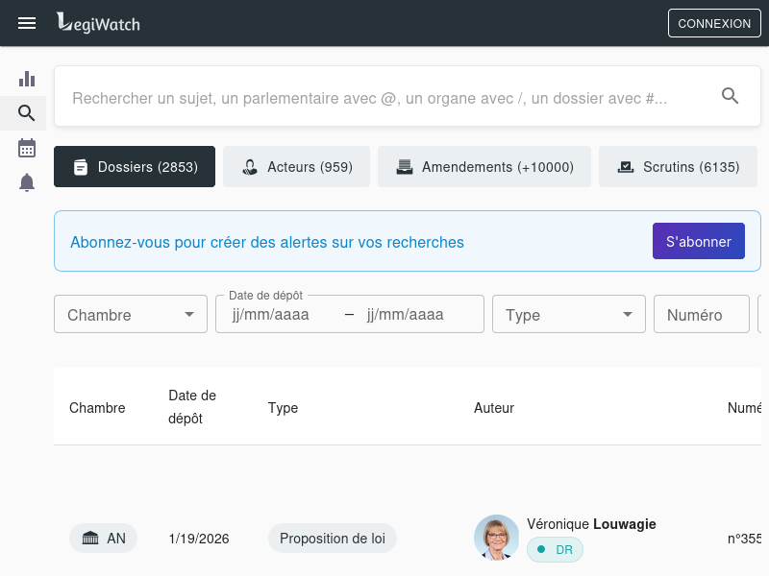Expand the Type filter dropdown

pos(569,315)
